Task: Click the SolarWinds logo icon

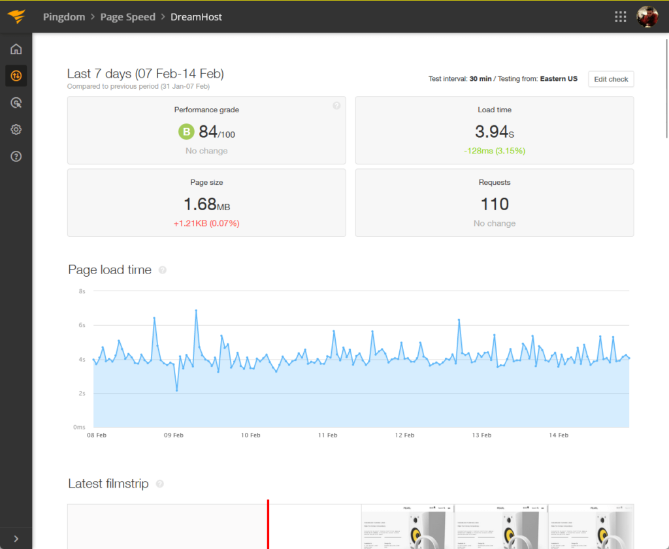Action: point(16,16)
